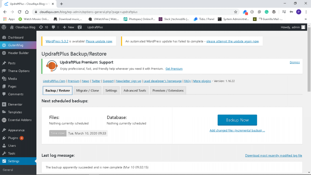The width and height of the screenshot is (311, 175).
Task: Open Header Builder in sidebar
Action: (x=18, y=53)
